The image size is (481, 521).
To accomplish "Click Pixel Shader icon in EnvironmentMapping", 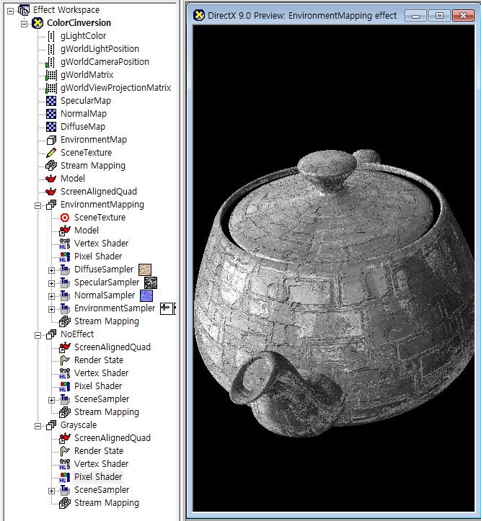I will pos(65,257).
